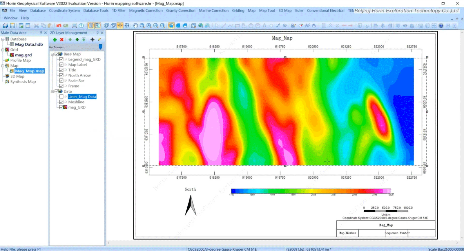Click the Map Transparency slider handle
This screenshot has height=251, width=464.
[100, 47]
